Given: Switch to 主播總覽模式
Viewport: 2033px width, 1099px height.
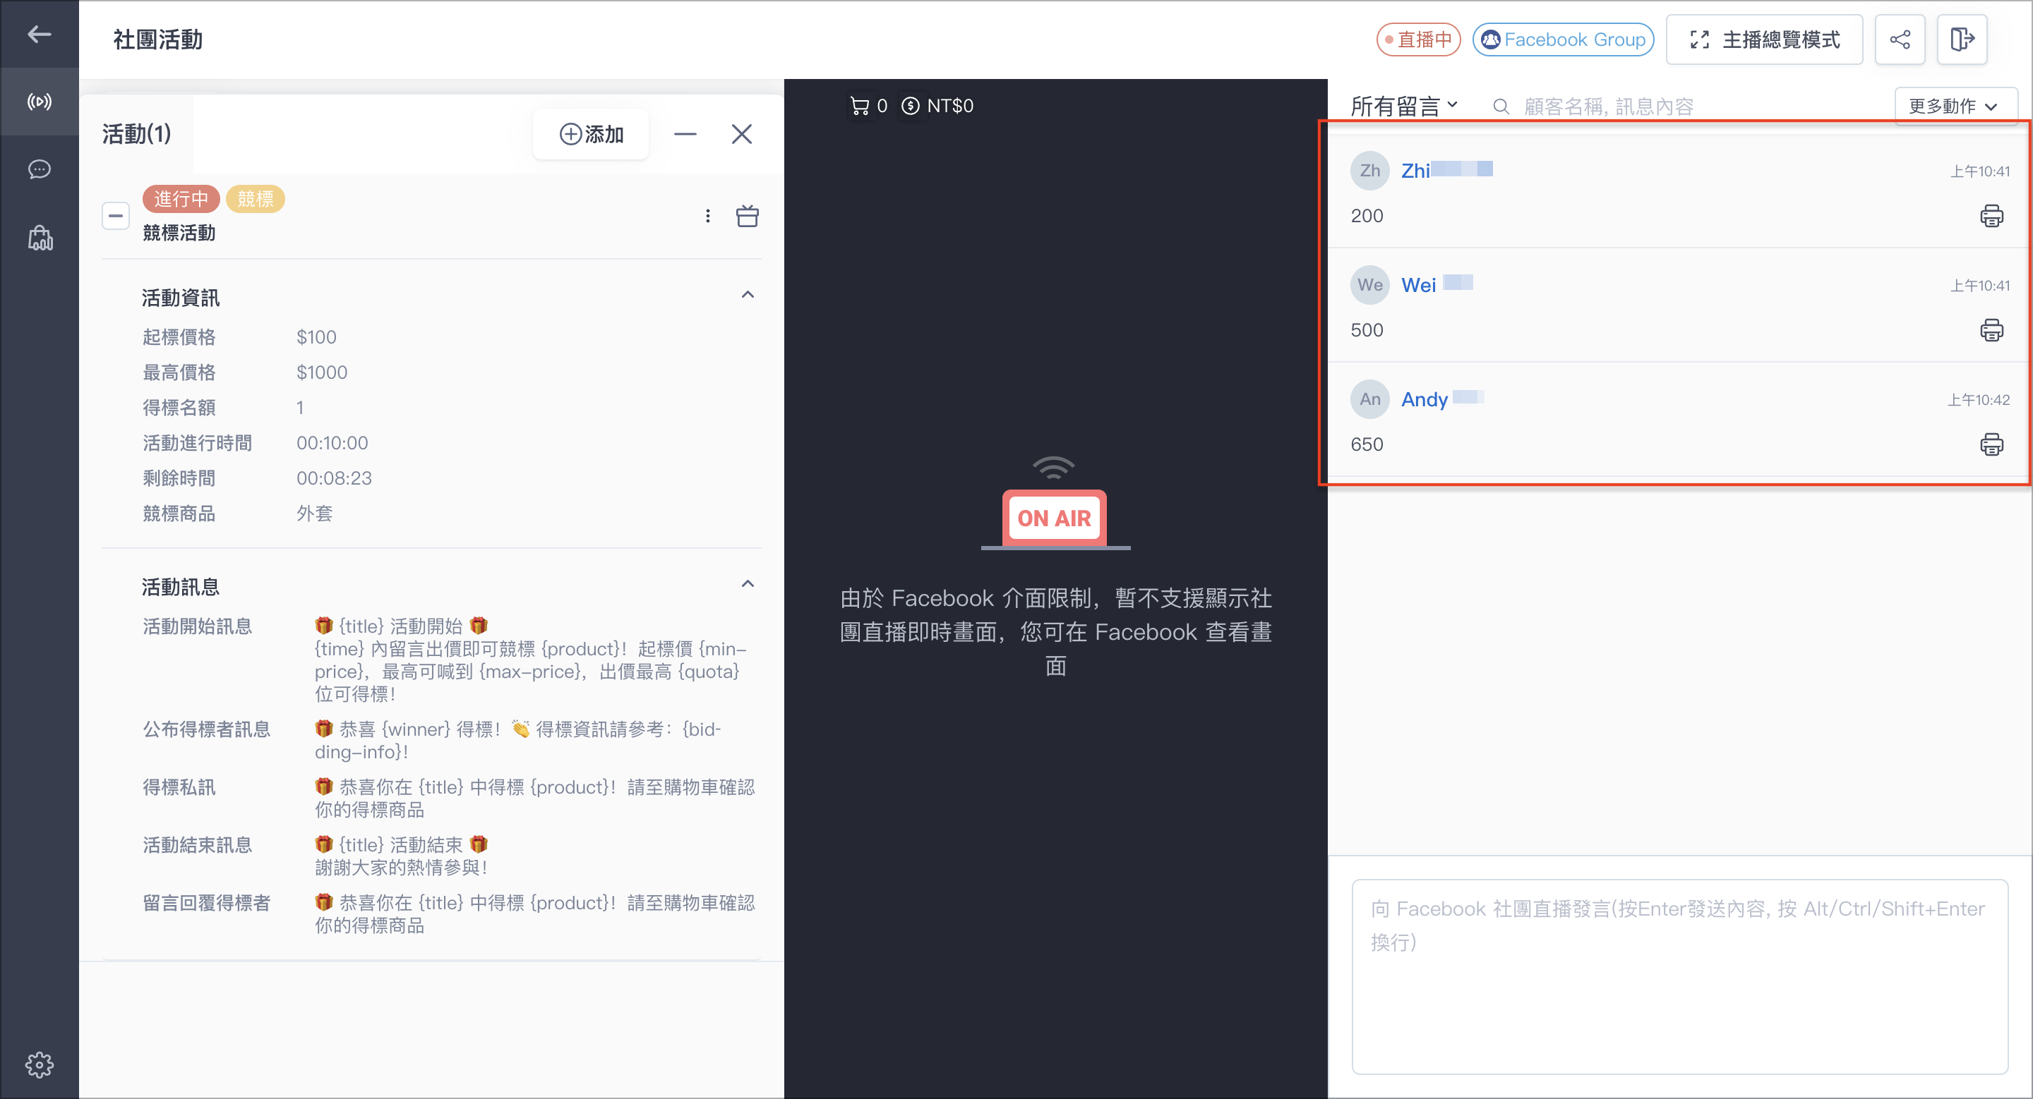Looking at the screenshot, I should [1764, 40].
